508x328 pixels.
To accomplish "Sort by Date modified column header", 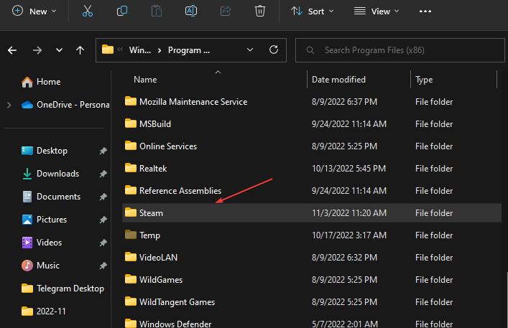I will pos(338,80).
